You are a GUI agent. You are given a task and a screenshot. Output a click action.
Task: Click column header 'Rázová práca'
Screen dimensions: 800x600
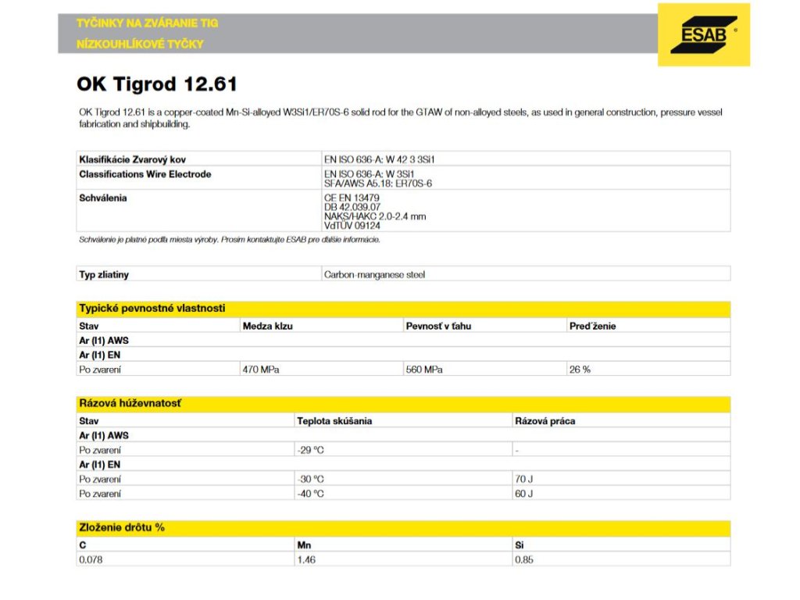545,421
